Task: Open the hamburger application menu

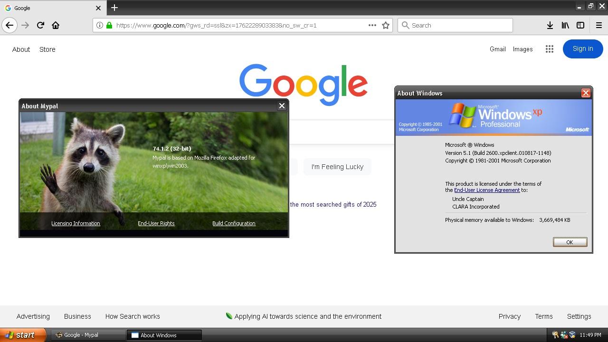Action: [598, 25]
